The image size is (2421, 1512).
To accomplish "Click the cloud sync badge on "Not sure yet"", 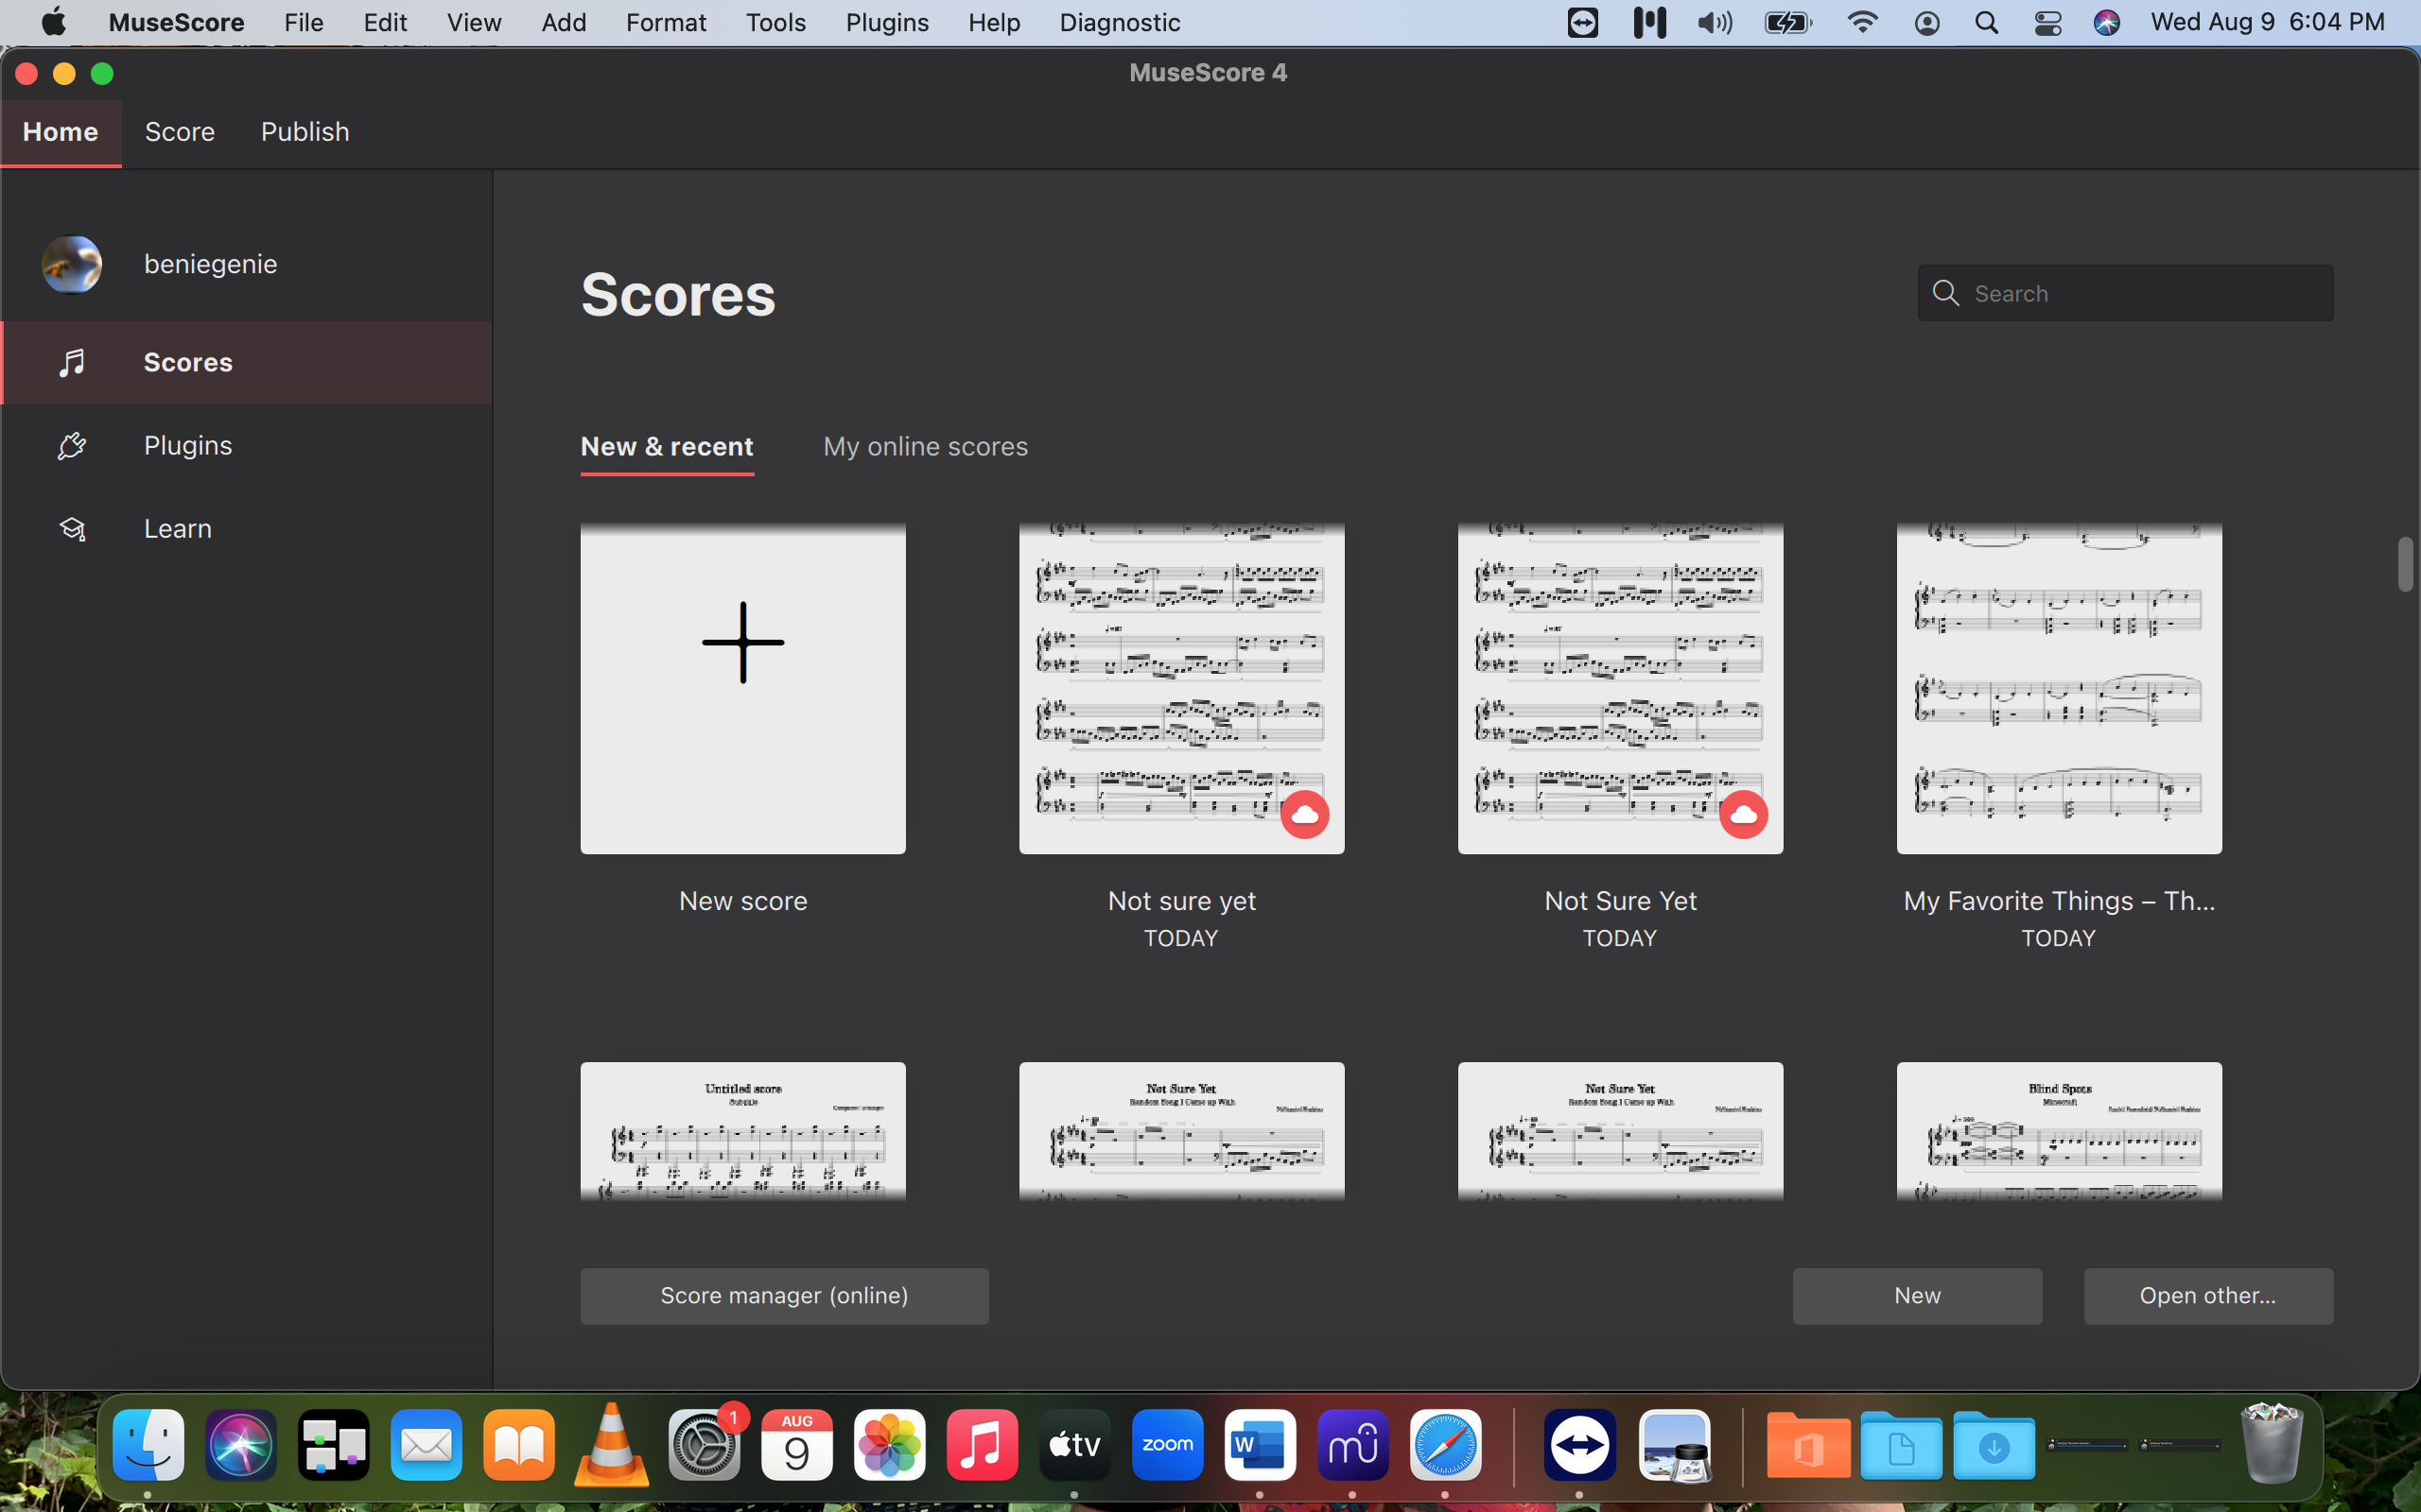I will [1303, 814].
